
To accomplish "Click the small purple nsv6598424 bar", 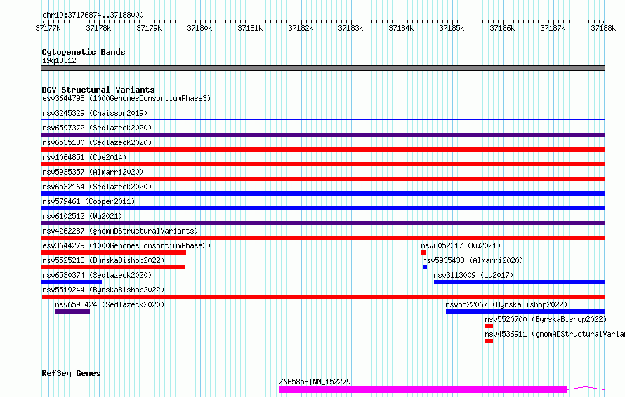I will pyautogui.click(x=72, y=311).
